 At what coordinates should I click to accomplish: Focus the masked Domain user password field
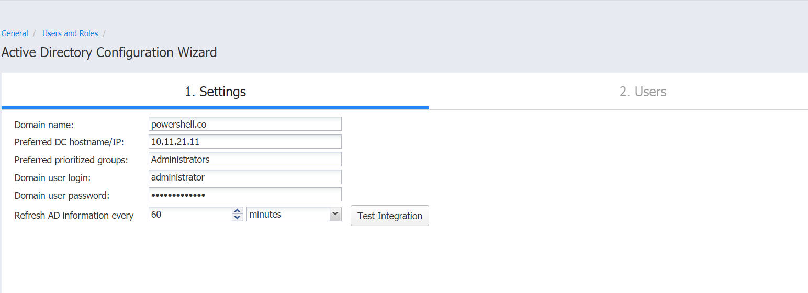click(x=245, y=195)
